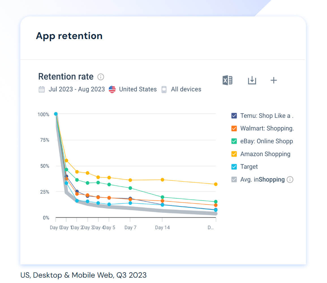Uncheck the Walmart: Shopping checkbox
327x283 pixels.
coord(234,128)
